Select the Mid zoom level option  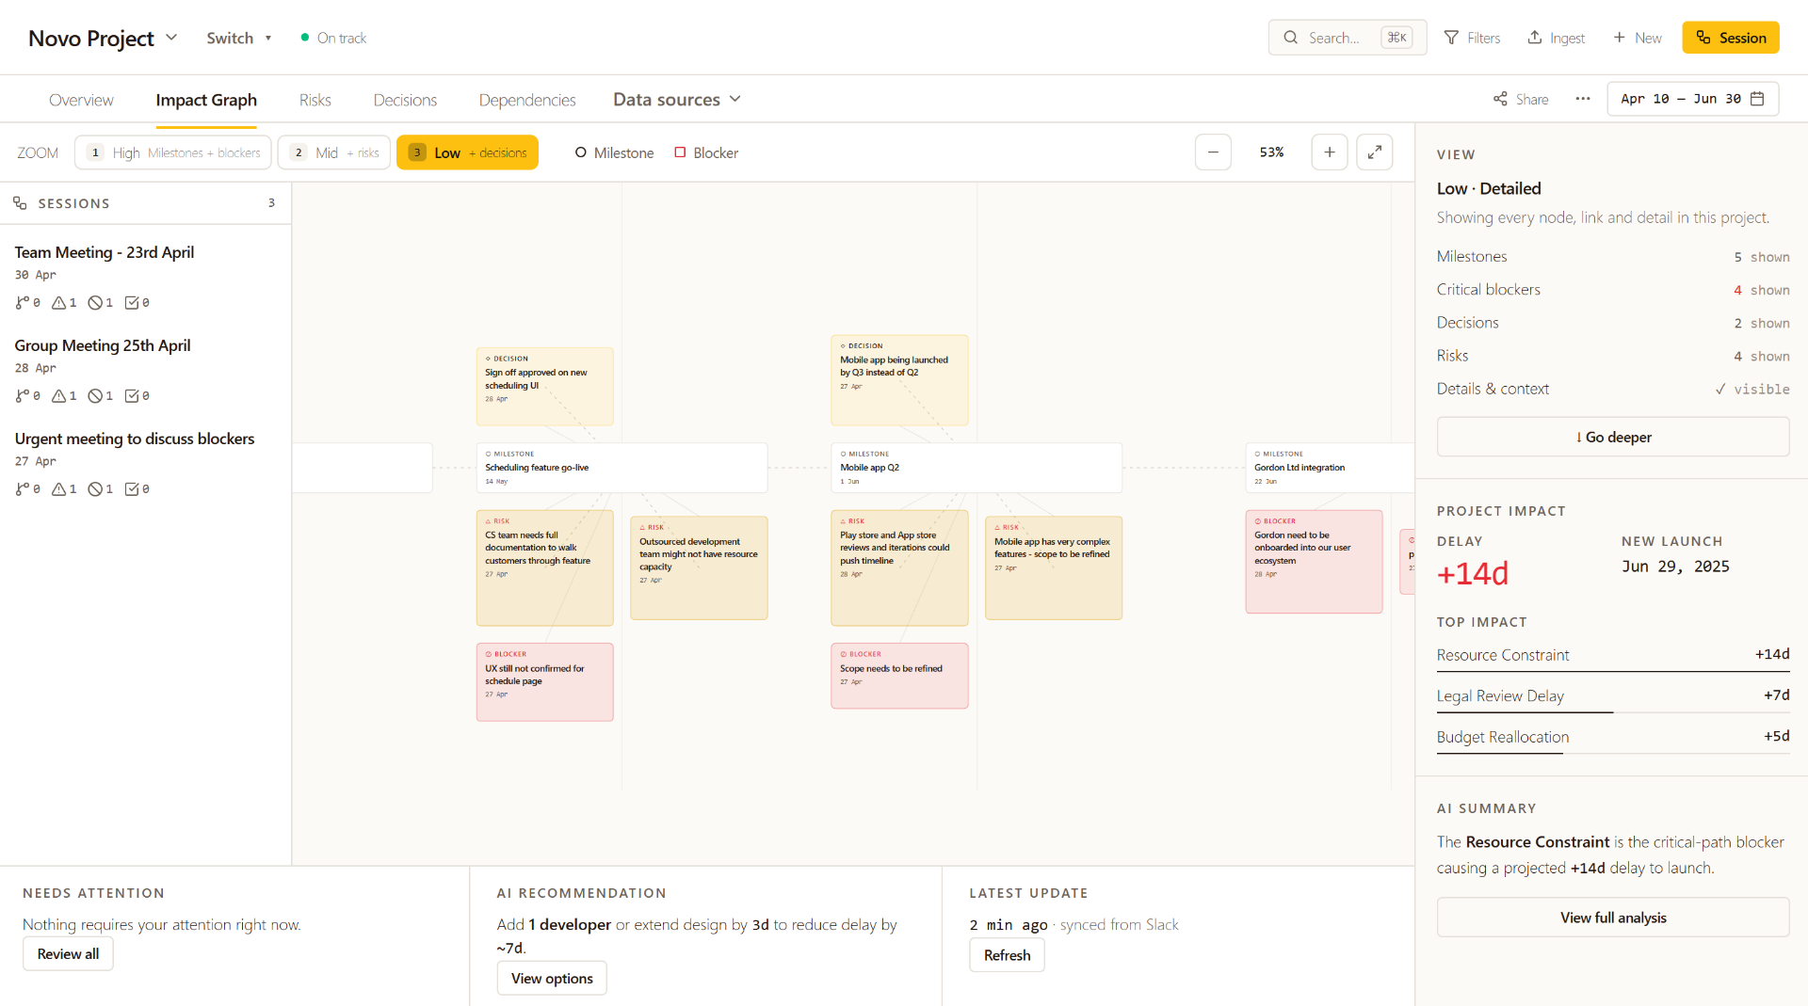(334, 152)
